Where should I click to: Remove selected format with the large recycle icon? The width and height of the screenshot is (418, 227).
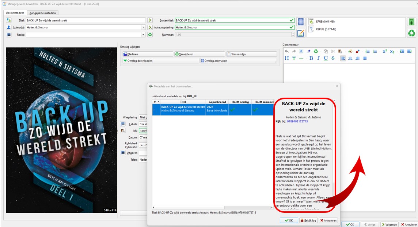coord(411,33)
